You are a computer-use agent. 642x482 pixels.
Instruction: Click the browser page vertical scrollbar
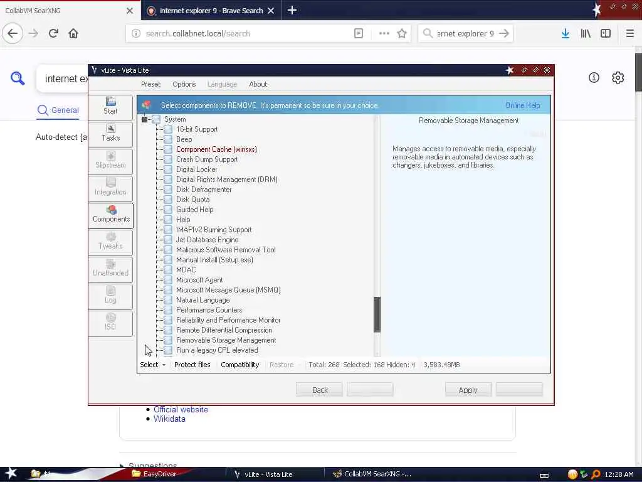[x=638, y=72]
